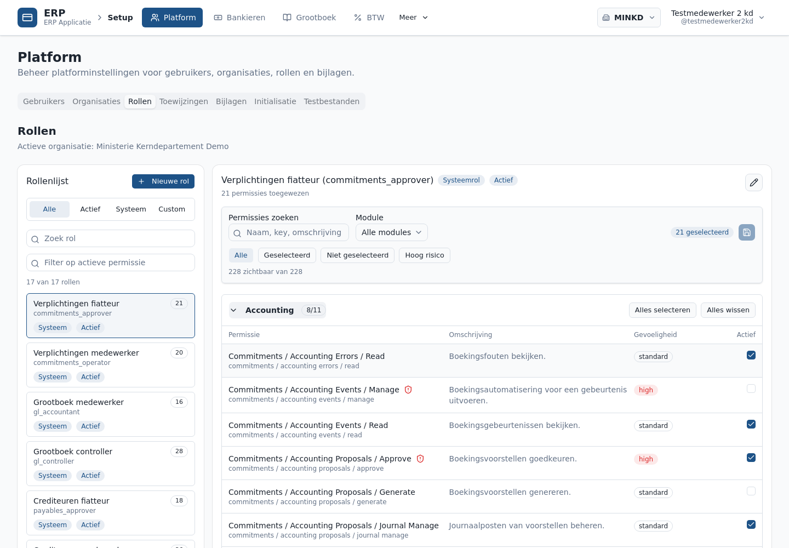Click the users icon on Platform tab
789x548 pixels.
(155, 18)
